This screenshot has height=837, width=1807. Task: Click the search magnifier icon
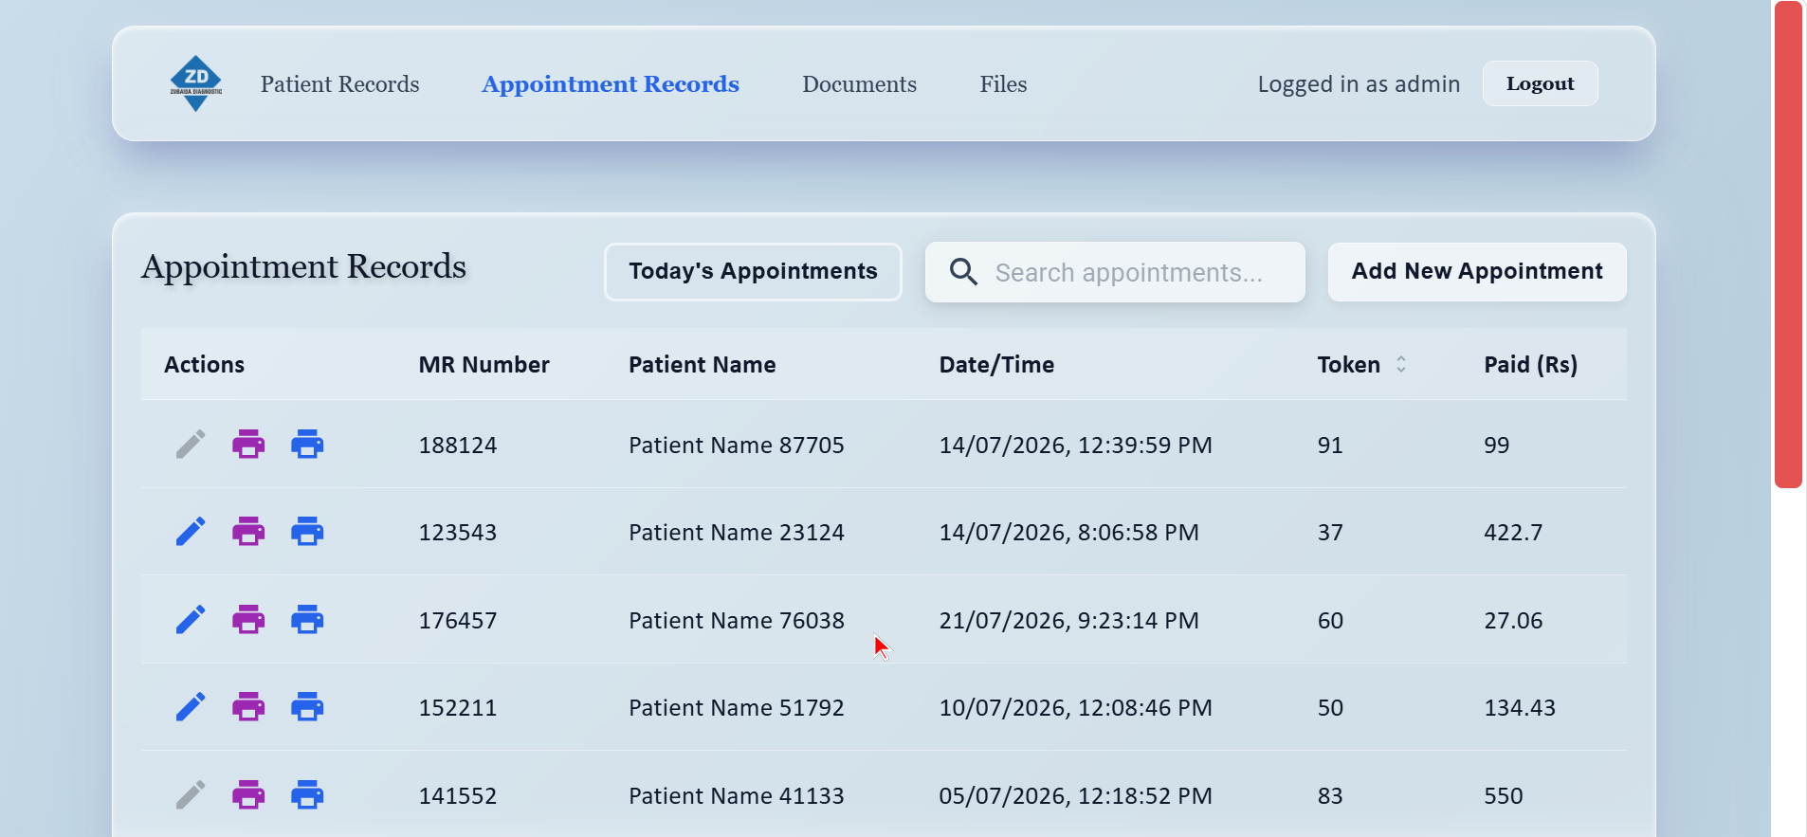click(963, 272)
